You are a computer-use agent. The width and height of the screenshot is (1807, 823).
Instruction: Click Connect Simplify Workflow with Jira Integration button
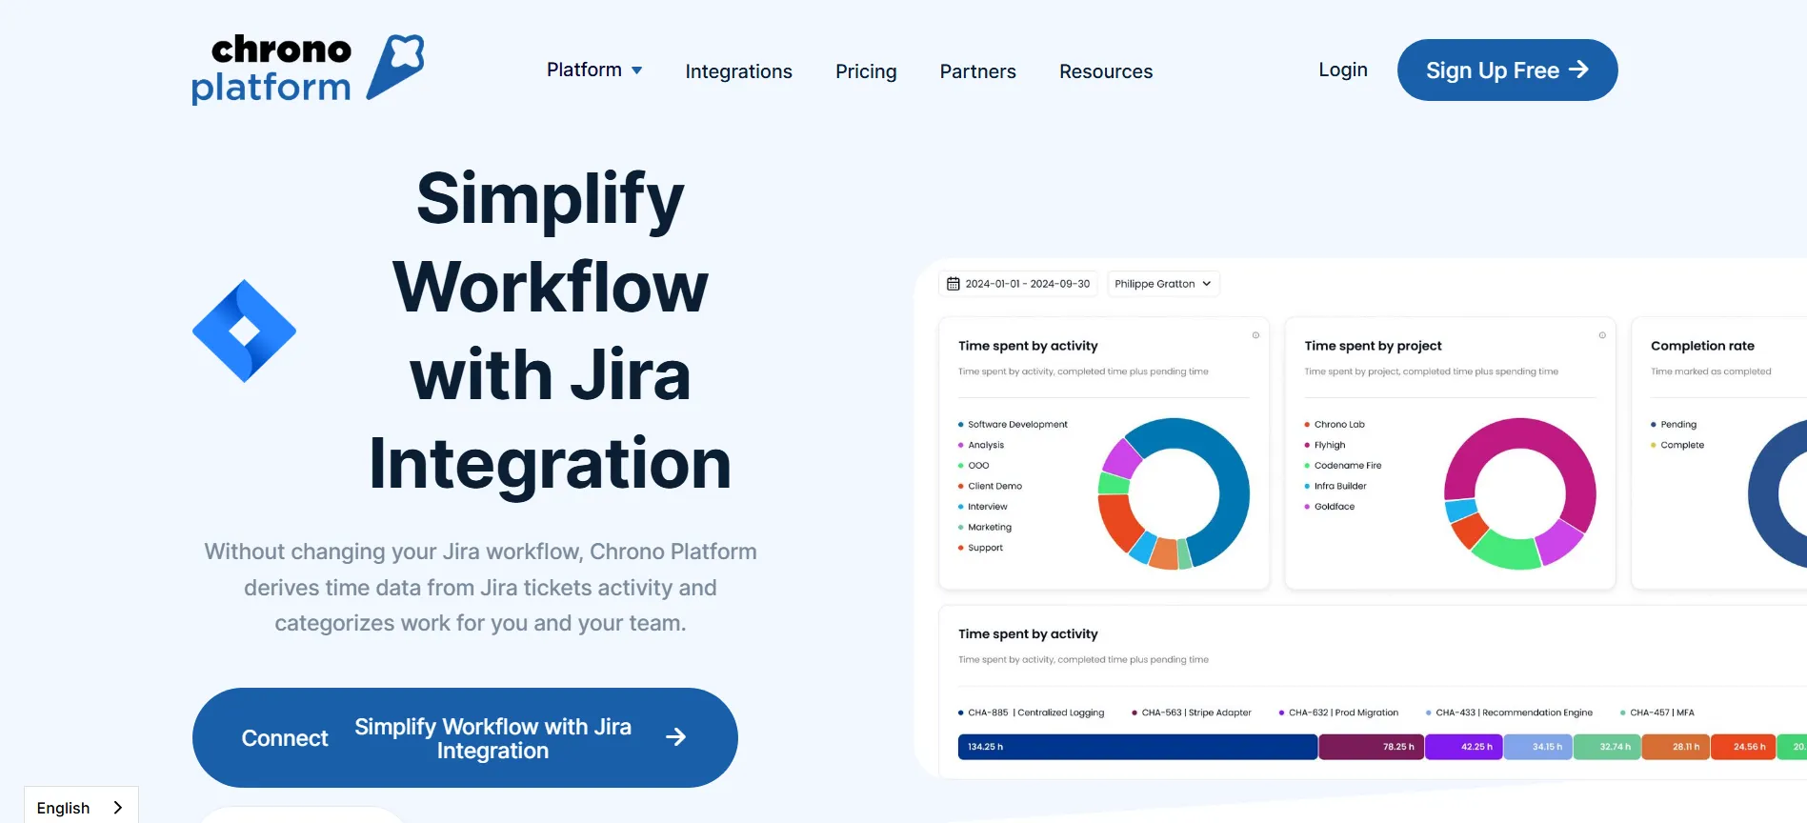[x=465, y=737]
